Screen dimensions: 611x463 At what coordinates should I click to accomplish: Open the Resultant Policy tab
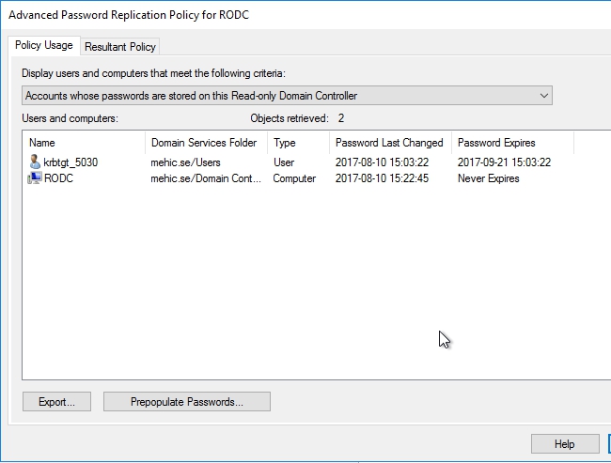120,46
